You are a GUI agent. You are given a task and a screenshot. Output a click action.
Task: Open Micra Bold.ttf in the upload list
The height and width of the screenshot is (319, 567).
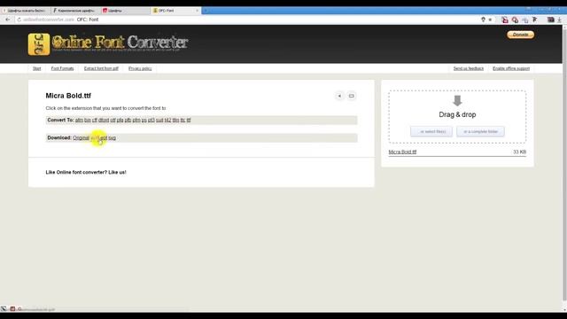(402, 152)
